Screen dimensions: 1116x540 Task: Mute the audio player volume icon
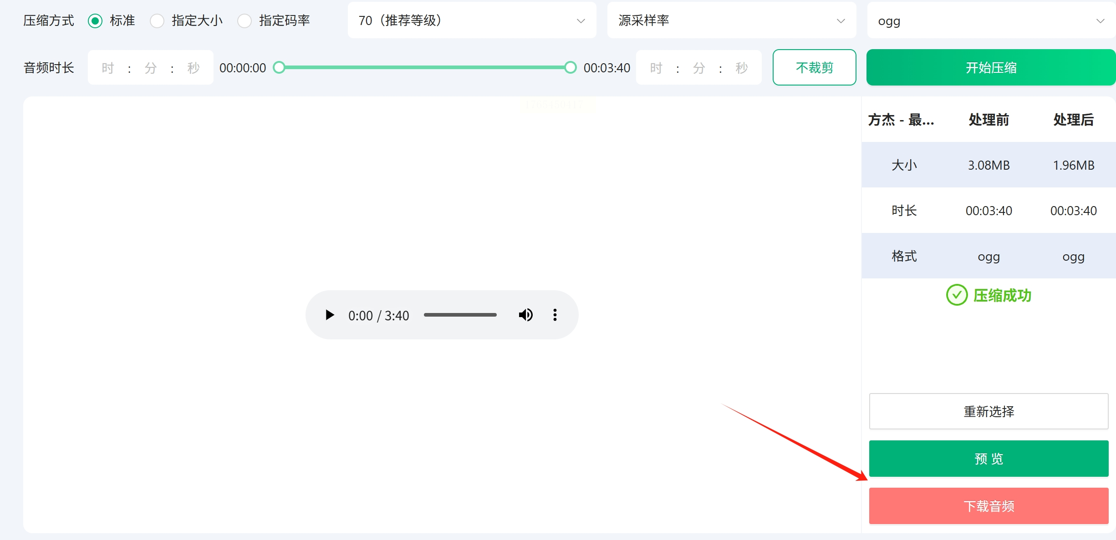525,315
